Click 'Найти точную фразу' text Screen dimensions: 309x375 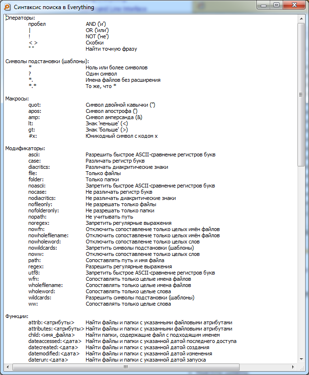pyautogui.click(x=111, y=49)
